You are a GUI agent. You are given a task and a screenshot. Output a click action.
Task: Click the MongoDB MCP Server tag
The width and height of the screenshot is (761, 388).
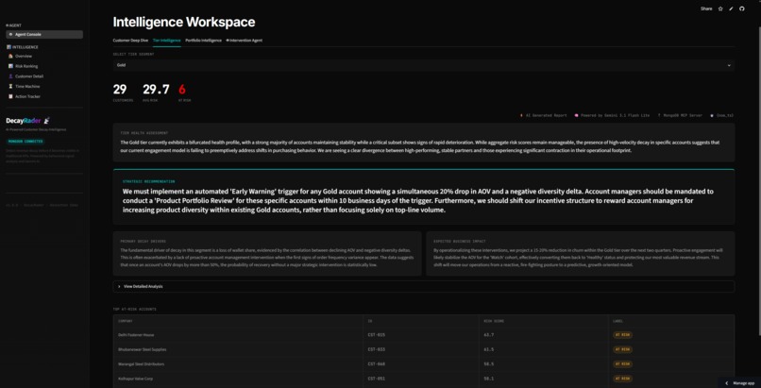(x=680, y=116)
